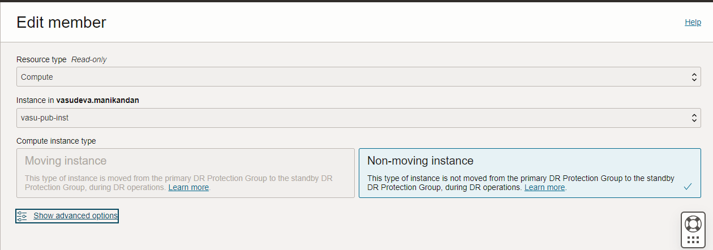The height and width of the screenshot is (250, 713).
Task: Click the Instance in vasudeva.manikandan label
Action: point(78,100)
